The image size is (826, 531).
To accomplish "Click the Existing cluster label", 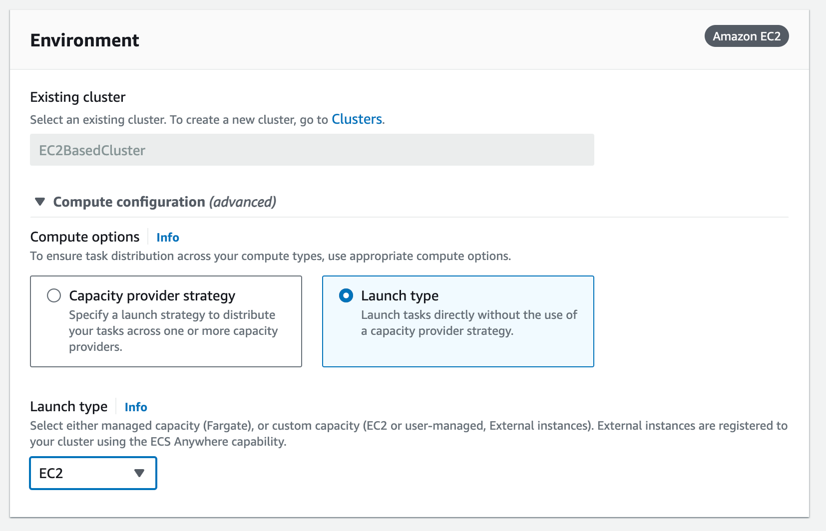I will (77, 97).
